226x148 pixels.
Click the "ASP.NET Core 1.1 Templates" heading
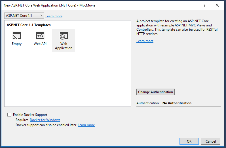pyautogui.click(x=29, y=25)
